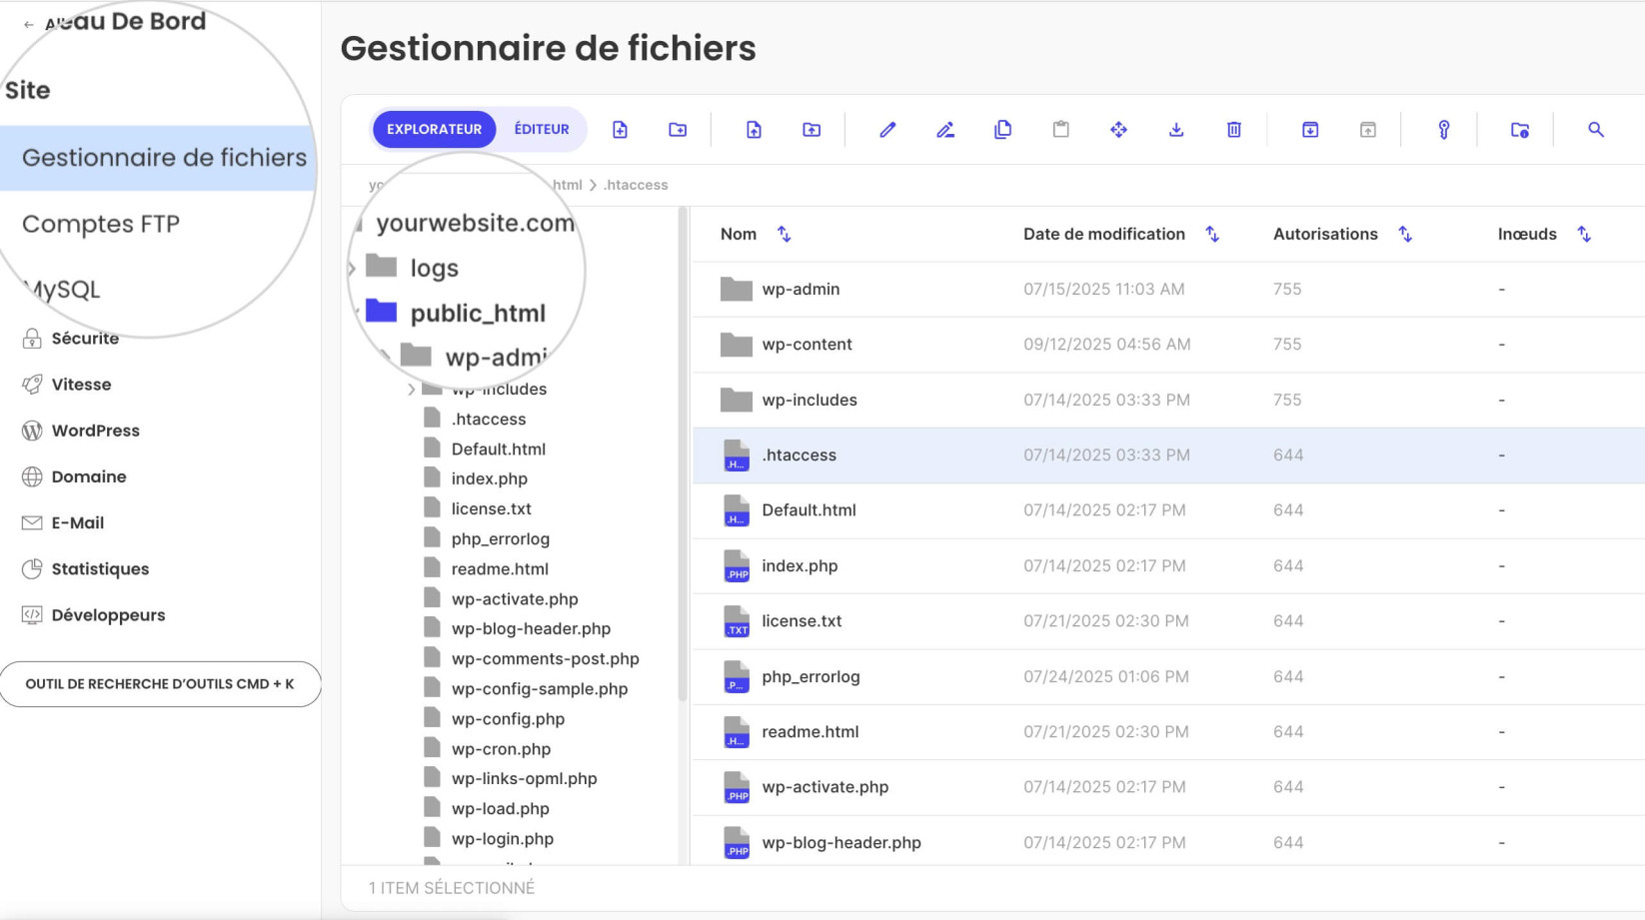
Task: Click Outil de recherche d'outils button
Action: 160,684
